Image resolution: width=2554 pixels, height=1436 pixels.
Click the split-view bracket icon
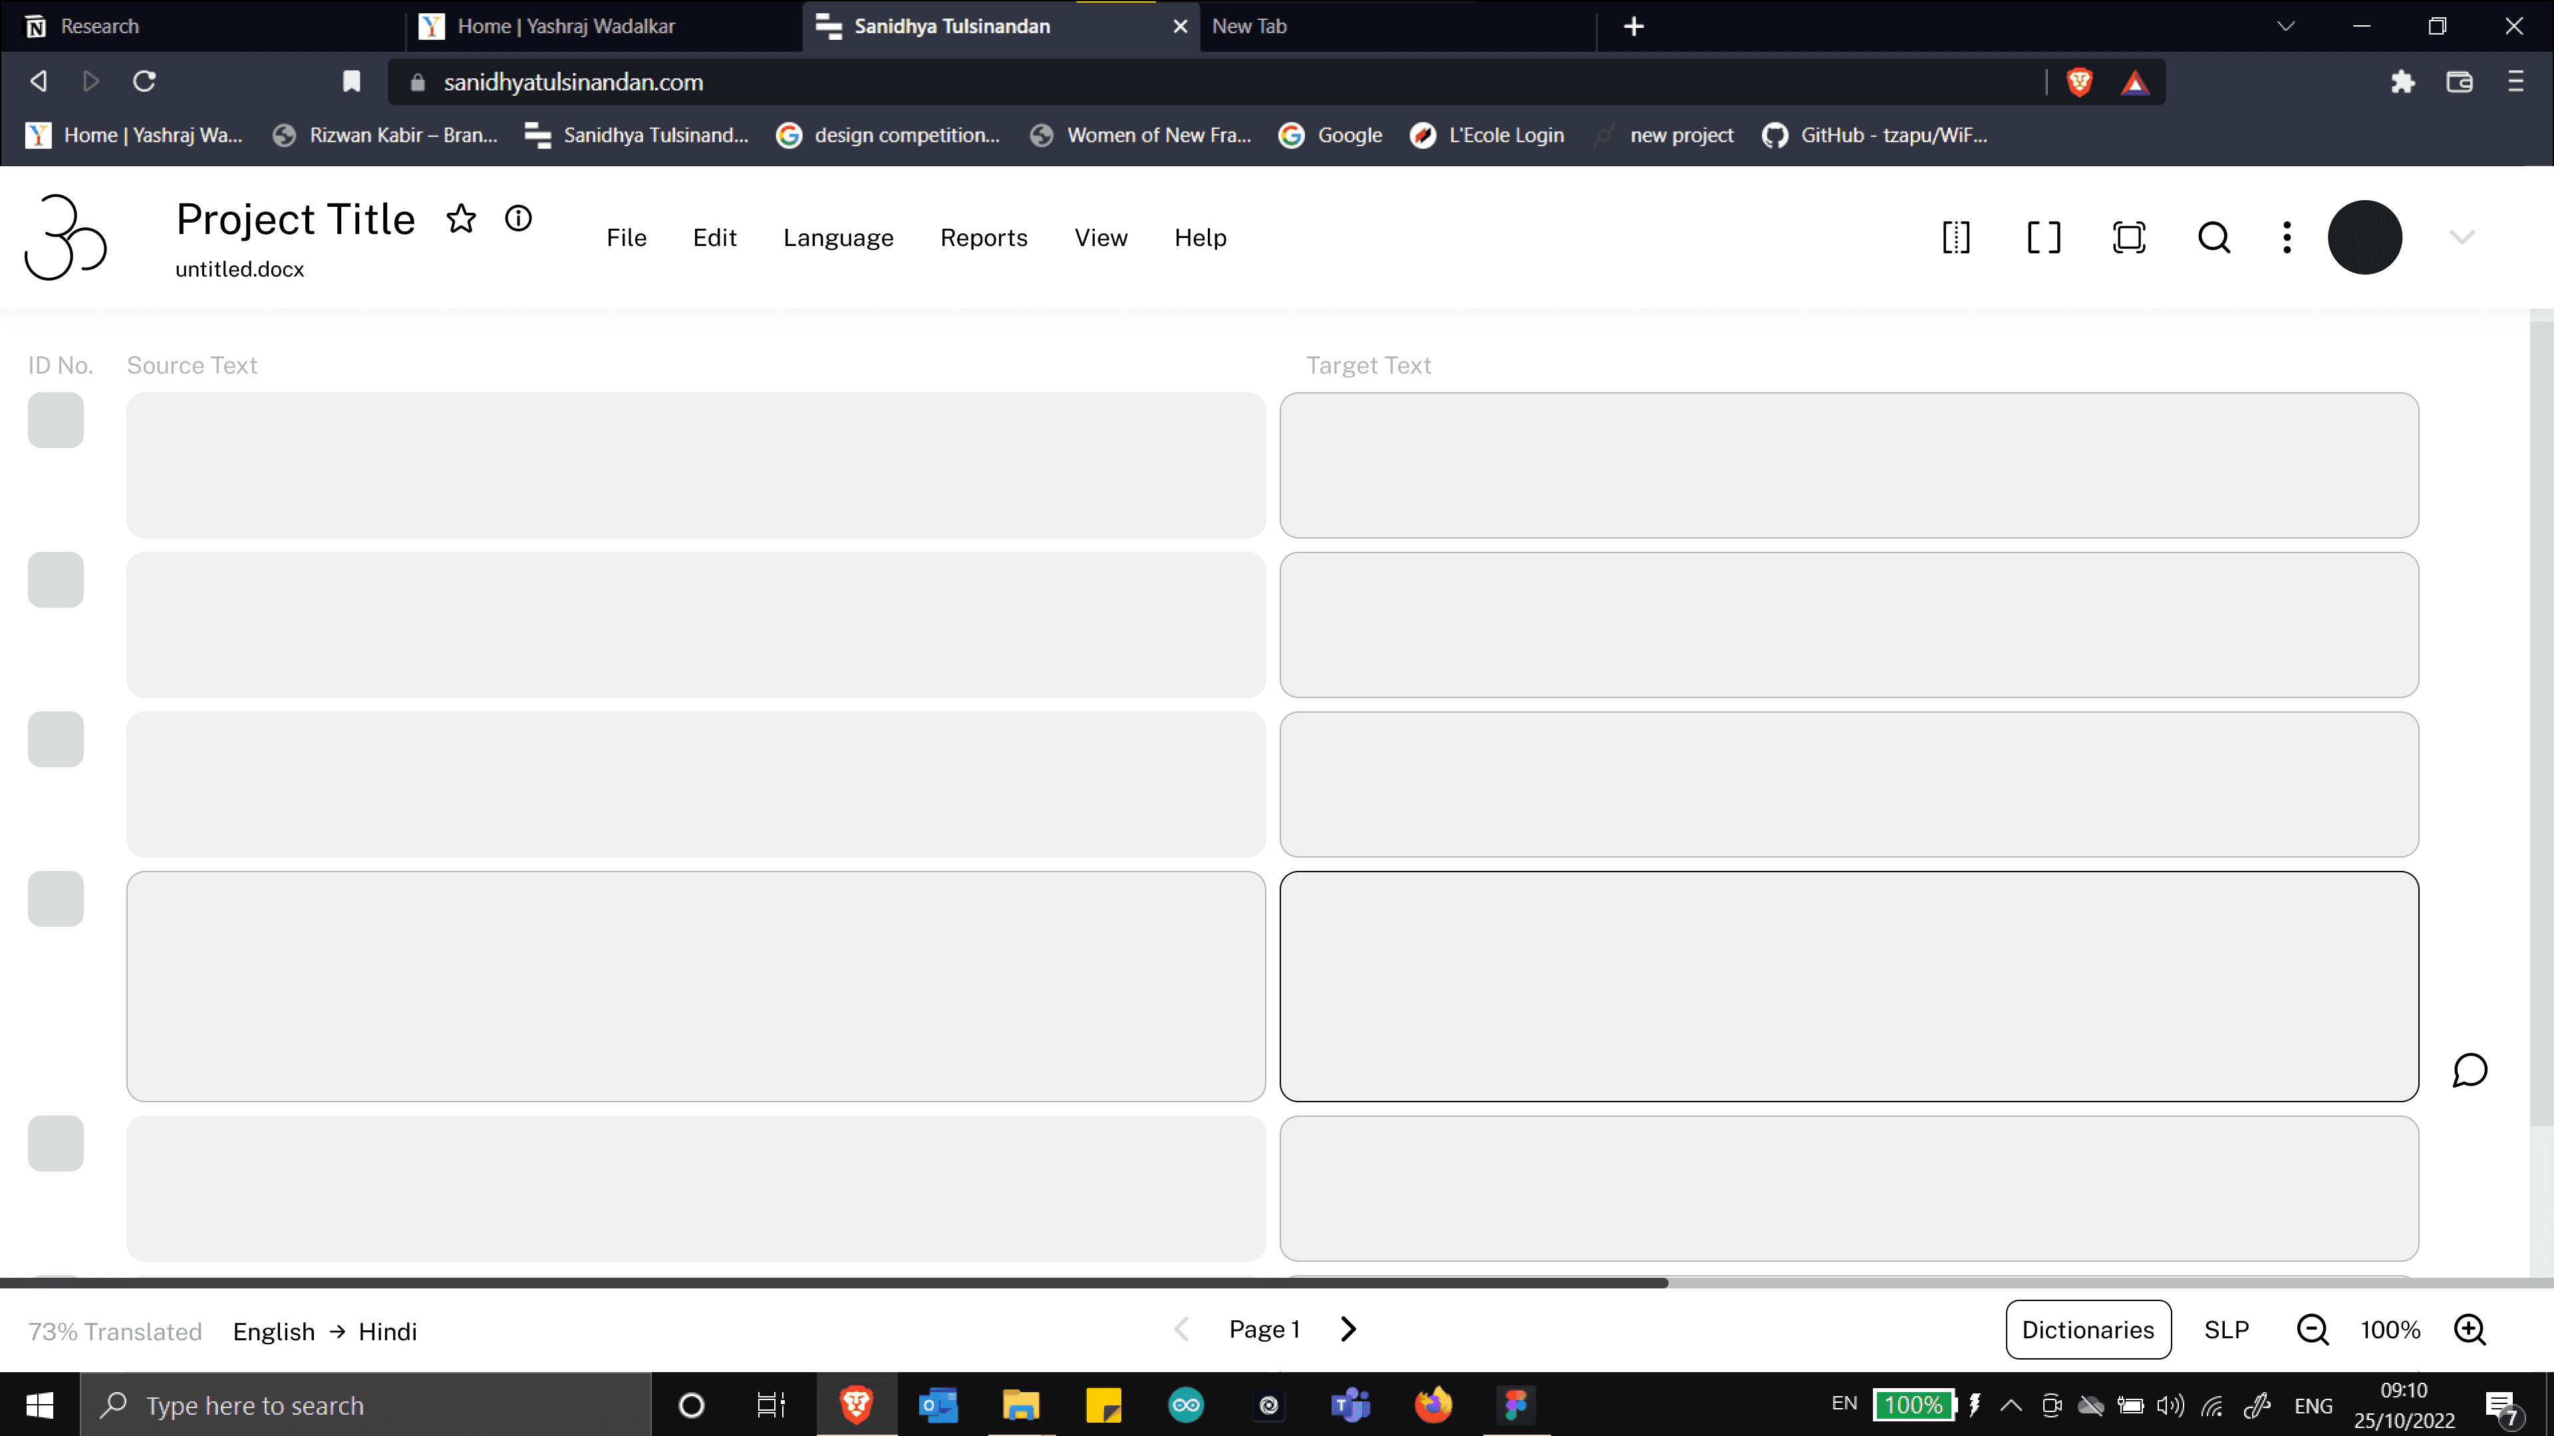pos(1956,238)
